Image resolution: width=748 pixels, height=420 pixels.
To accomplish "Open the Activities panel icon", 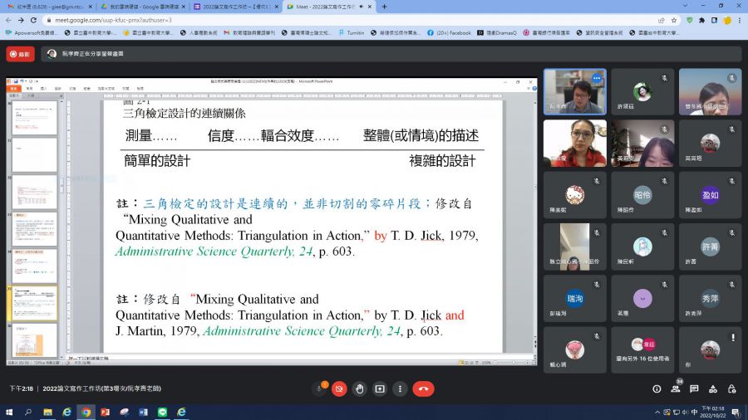I will (715, 388).
